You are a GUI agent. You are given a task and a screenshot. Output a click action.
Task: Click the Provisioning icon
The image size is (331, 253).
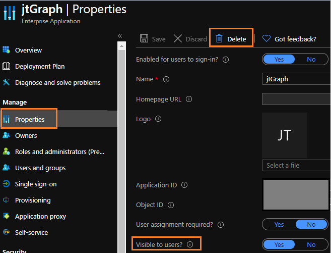(x=7, y=199)
